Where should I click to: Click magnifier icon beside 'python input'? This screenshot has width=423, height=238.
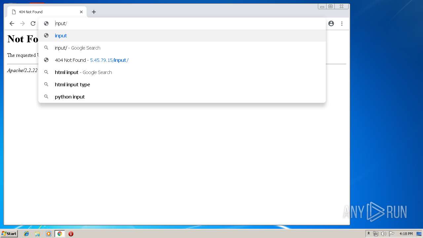point(46,97)
